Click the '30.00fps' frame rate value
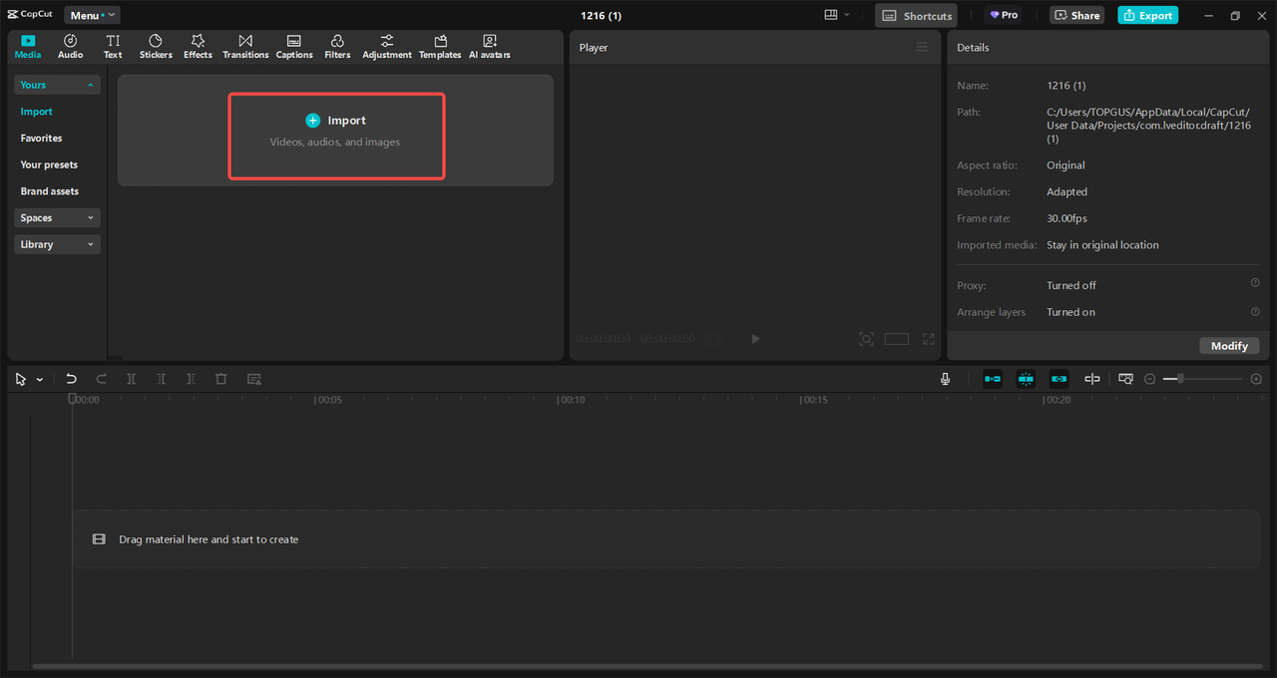This screenshot has width=1277, height=678. click(1066, 218)
